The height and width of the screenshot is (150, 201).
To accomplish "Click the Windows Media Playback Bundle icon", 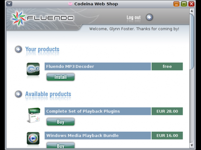I will click(x=33, y=138).
